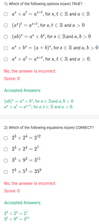Click the accepted answer (ab)^s in green
The width and height of the screenshot is (99, 224).
point(39,101)
